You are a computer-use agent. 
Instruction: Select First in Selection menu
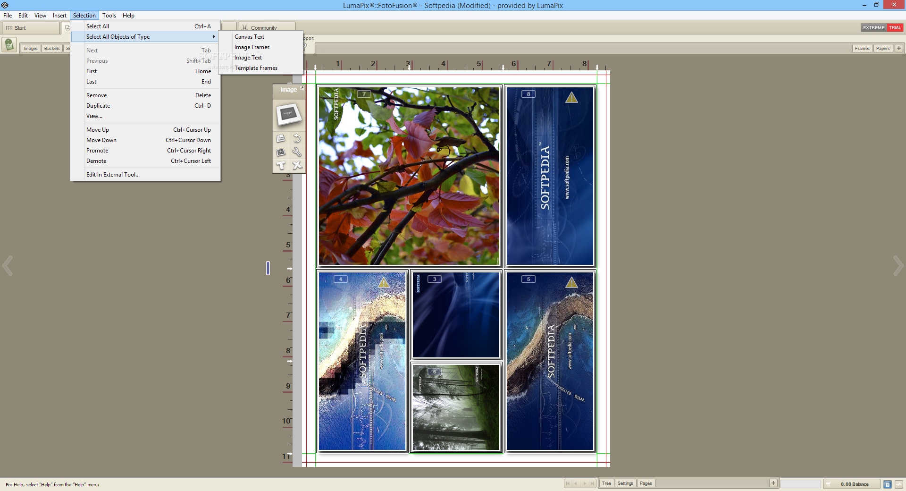click(145, 71)
